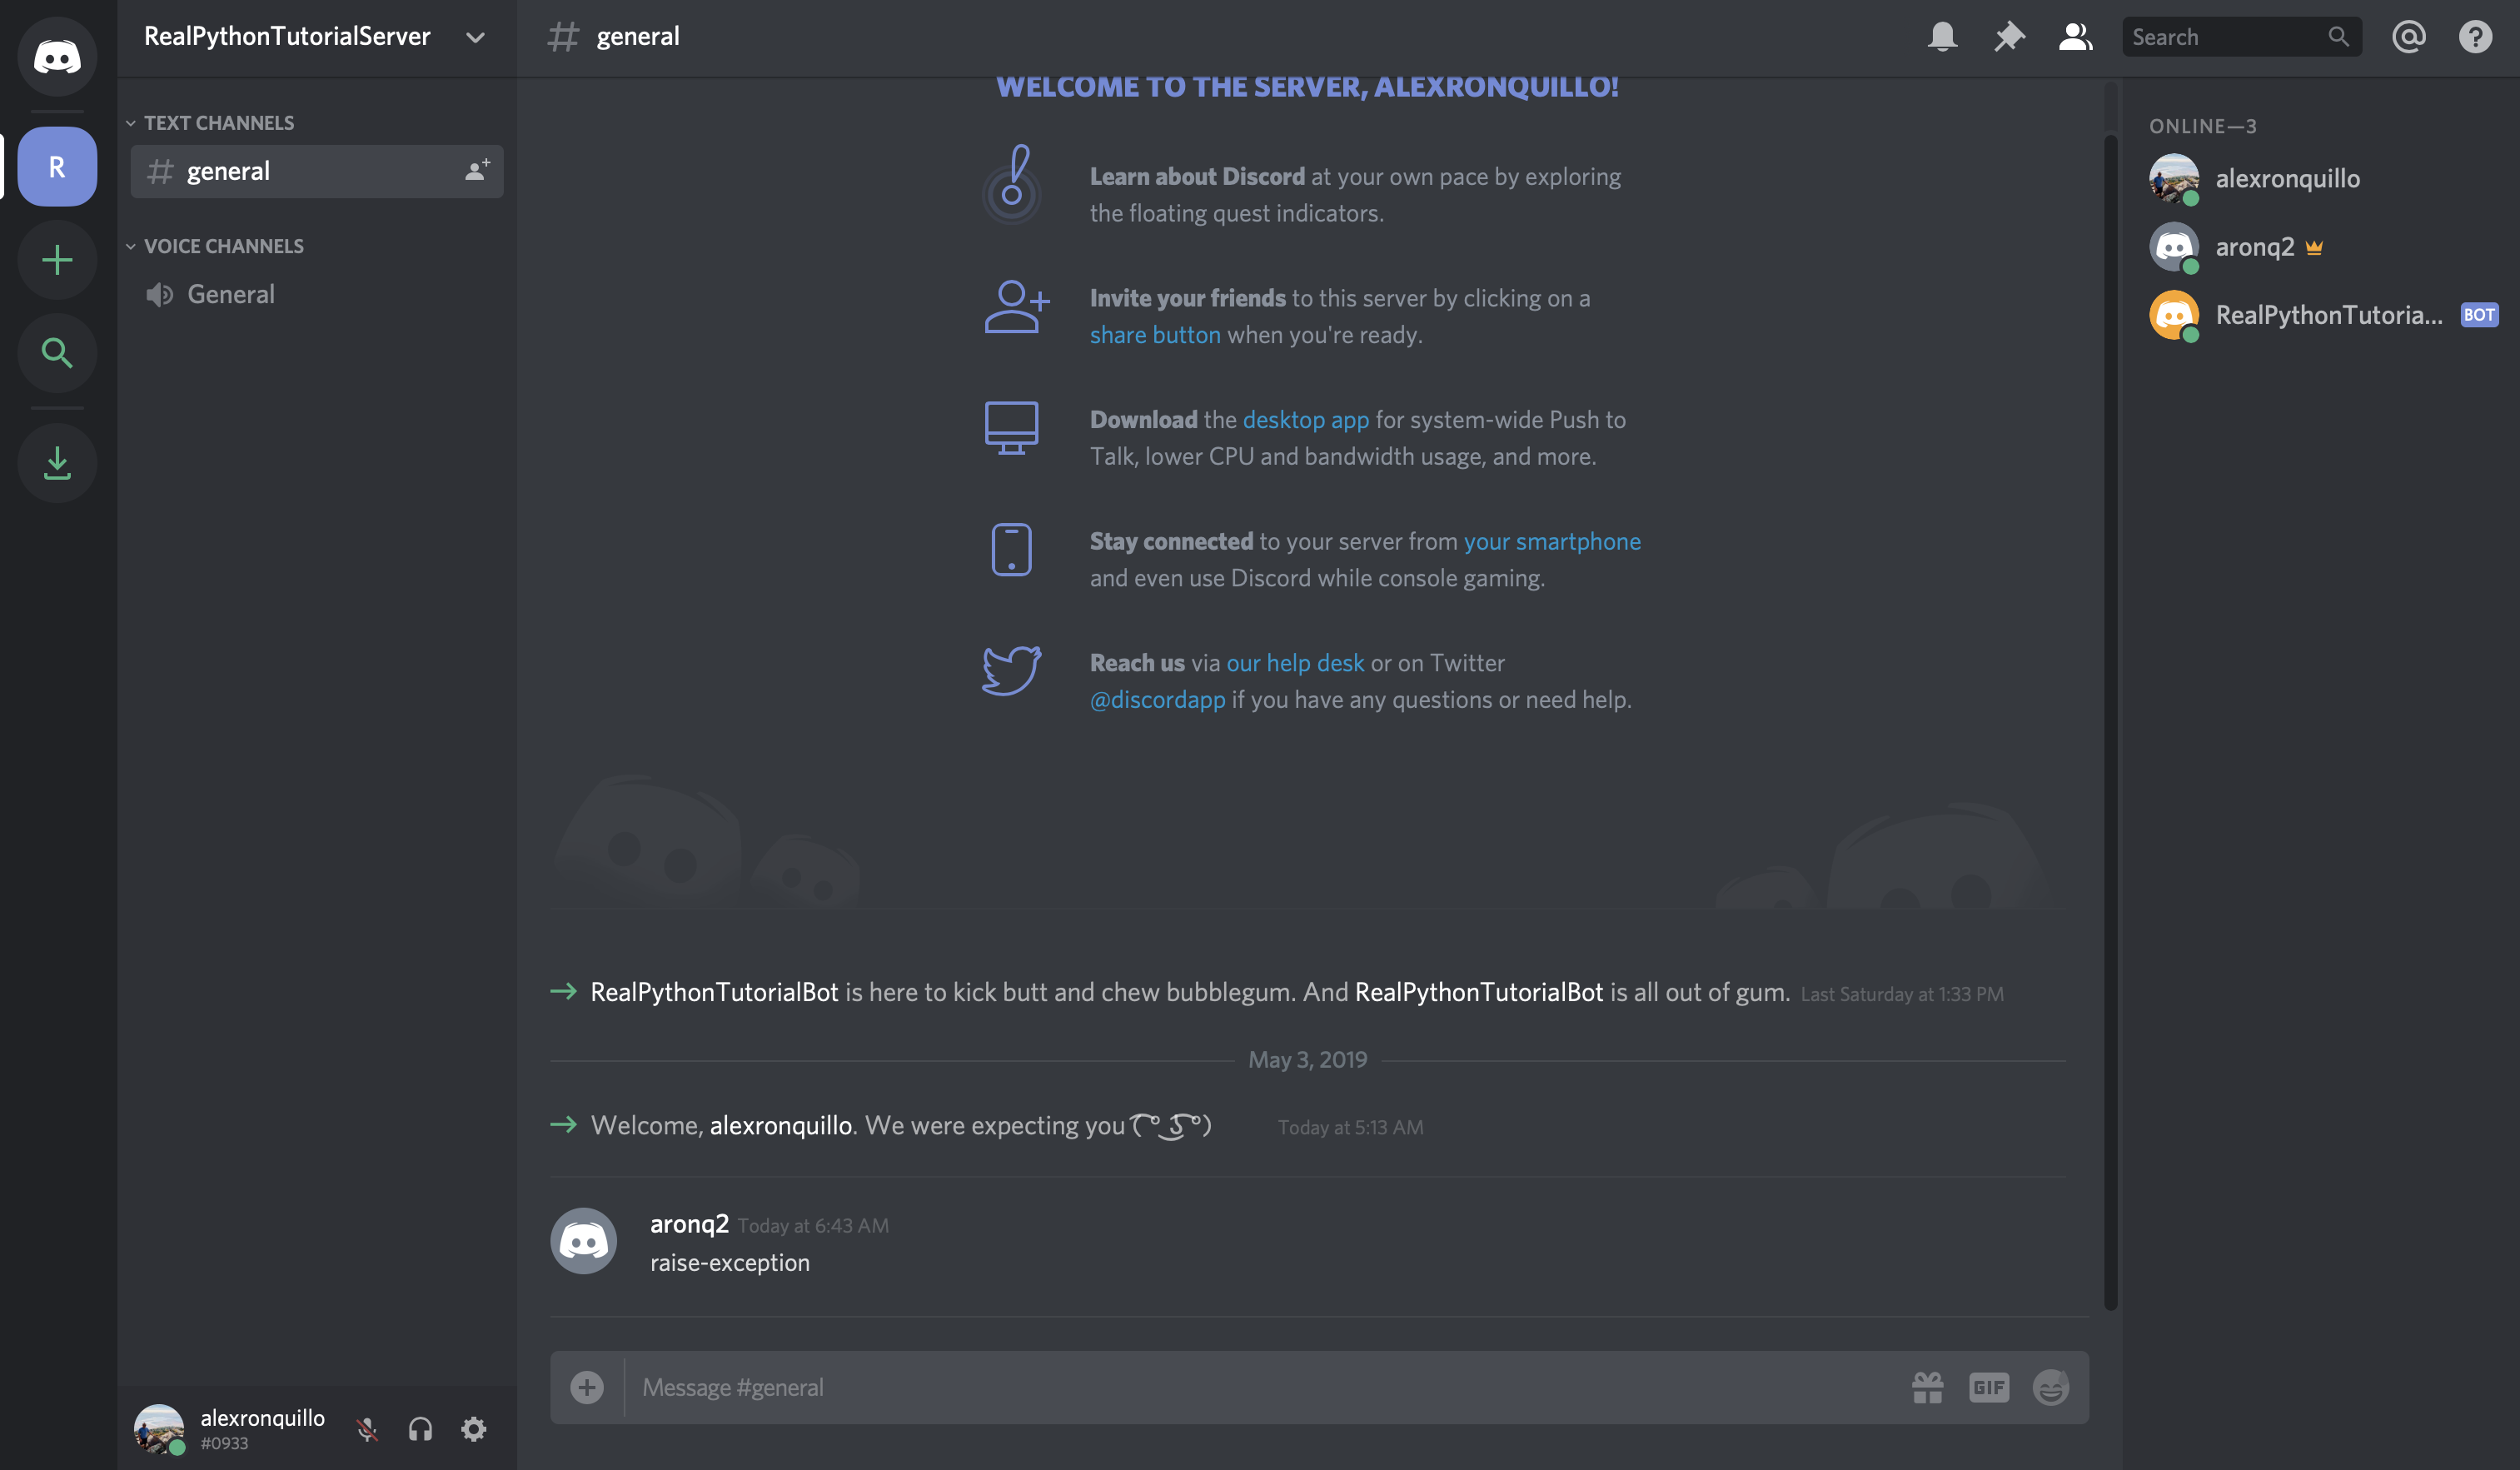
Task: Click the your smartphone link
Action: click(x=1551, y=539)
